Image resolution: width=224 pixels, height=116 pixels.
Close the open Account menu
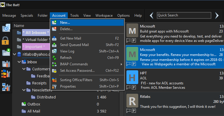[x=59, y=16]
